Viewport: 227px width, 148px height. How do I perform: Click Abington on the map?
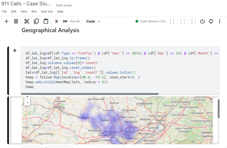[x=129, y=132]
